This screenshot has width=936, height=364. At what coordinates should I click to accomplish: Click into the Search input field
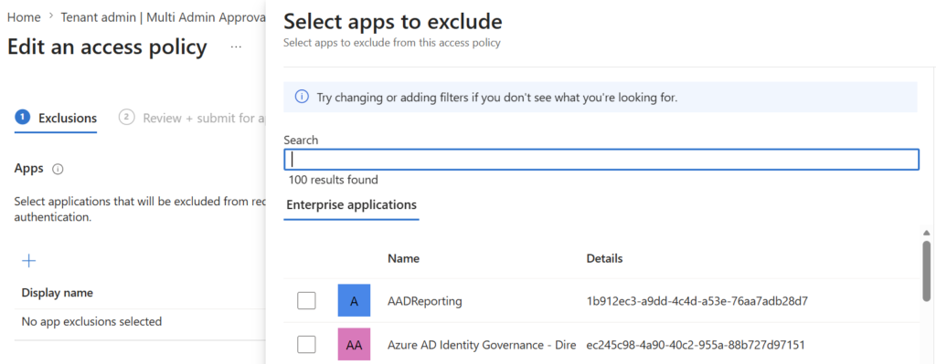click(x=601, y=160)
